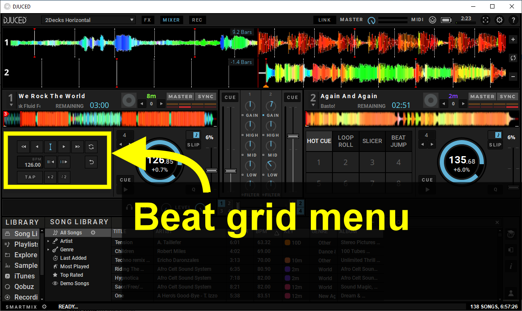Toggle deck 2 SLIP mode
Viewport: 522px width, 311px height.
coord(495,145)
